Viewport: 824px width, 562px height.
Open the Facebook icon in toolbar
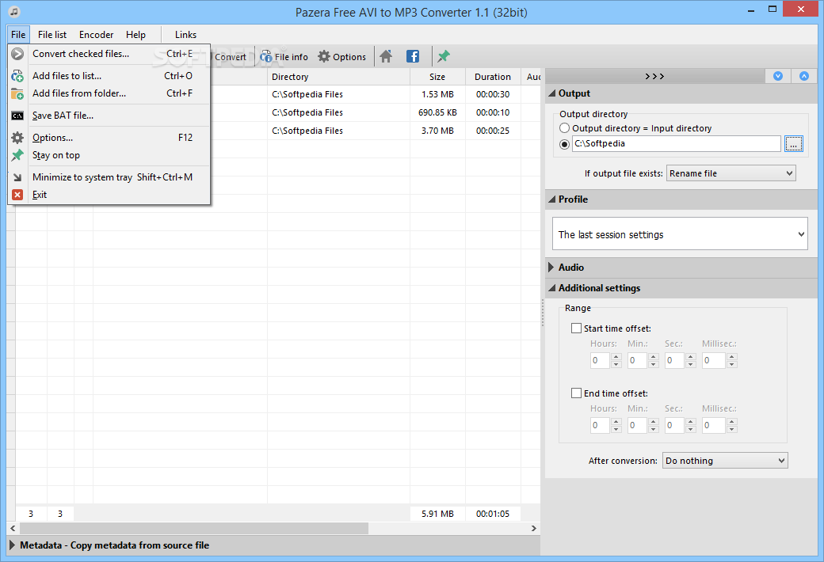(x=413, y=56)
